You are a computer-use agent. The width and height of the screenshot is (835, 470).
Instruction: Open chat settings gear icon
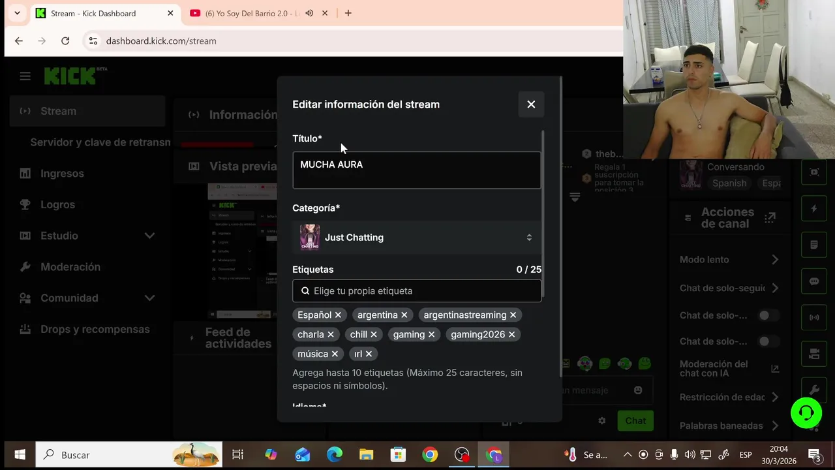coord(602,421)
